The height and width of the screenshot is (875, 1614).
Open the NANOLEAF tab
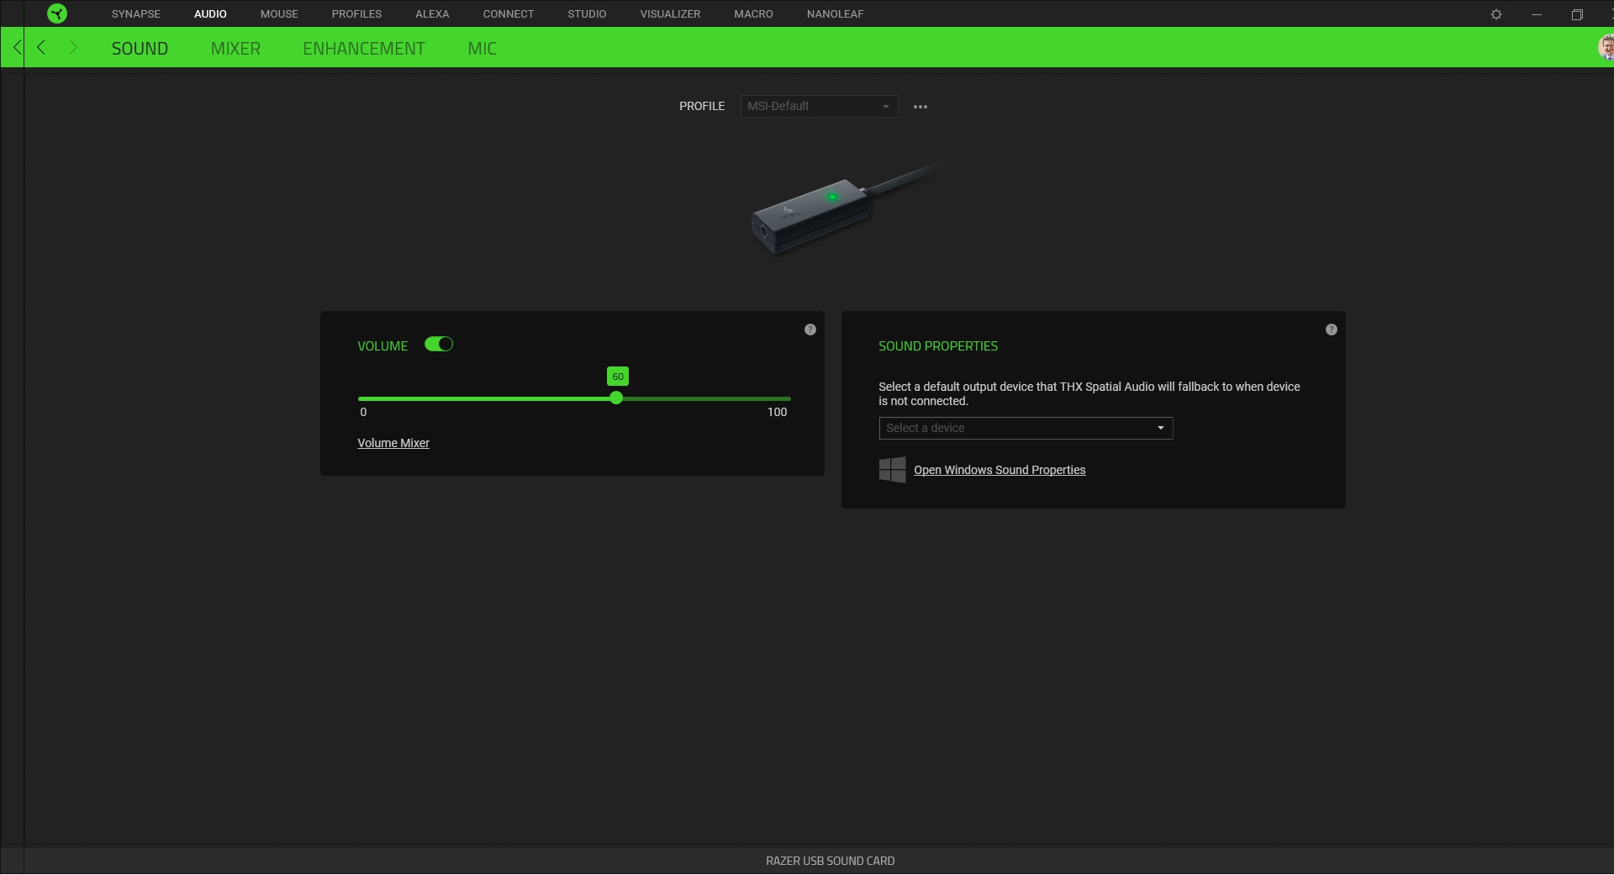(836, 14)
